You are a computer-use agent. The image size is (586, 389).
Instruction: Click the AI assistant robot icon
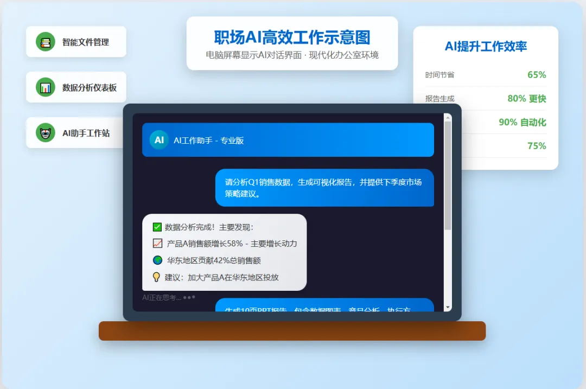[46, 133]
